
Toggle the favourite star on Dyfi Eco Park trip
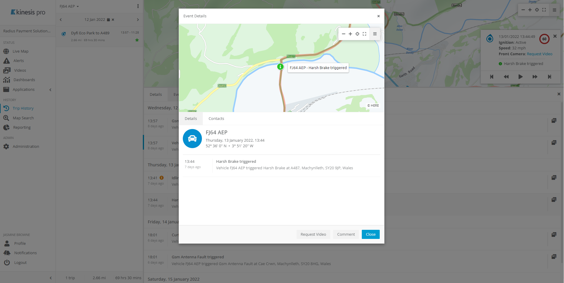(x=137, y=40)
